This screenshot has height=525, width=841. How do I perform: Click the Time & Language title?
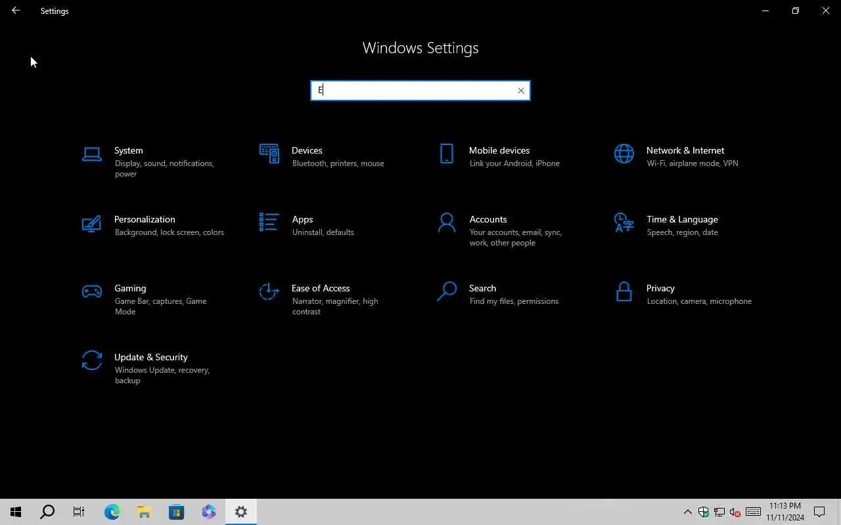point(682,219)
